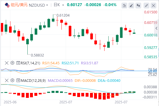This screenshot has width=159, height=106.
Task: Click the -0.00311 MACD axis label
Action: click(x=150, y=97)
